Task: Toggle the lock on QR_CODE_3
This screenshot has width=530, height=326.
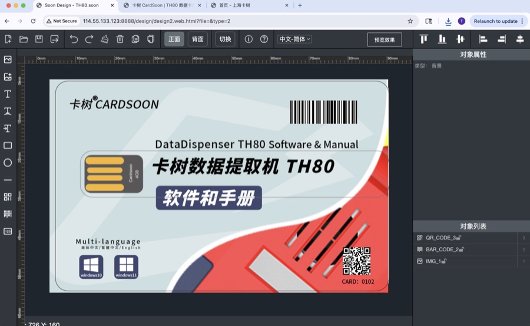Action: (x=458, y=238)
